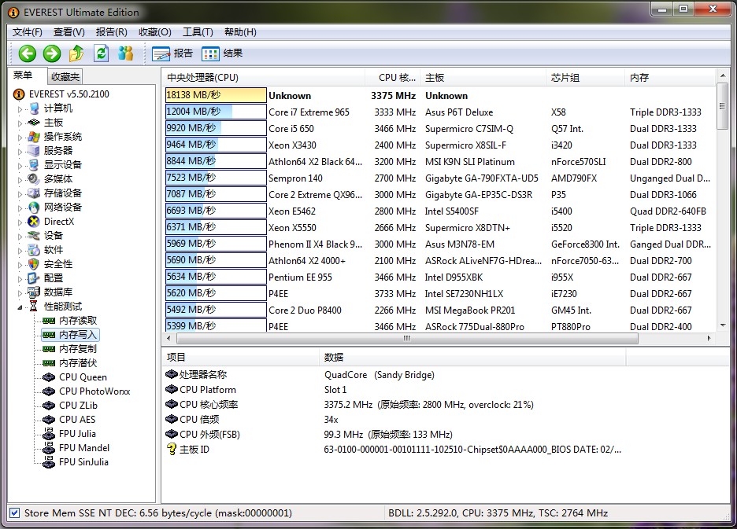
Task: Switch to the 收藏夹 tab
Action: click(x=65, y=76)
